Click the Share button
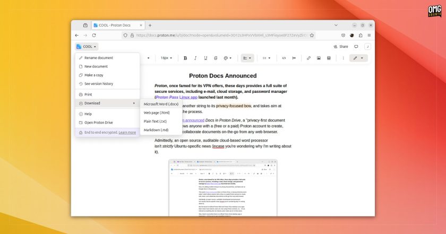Screen dimensions: 446x234 coord(341,47)
